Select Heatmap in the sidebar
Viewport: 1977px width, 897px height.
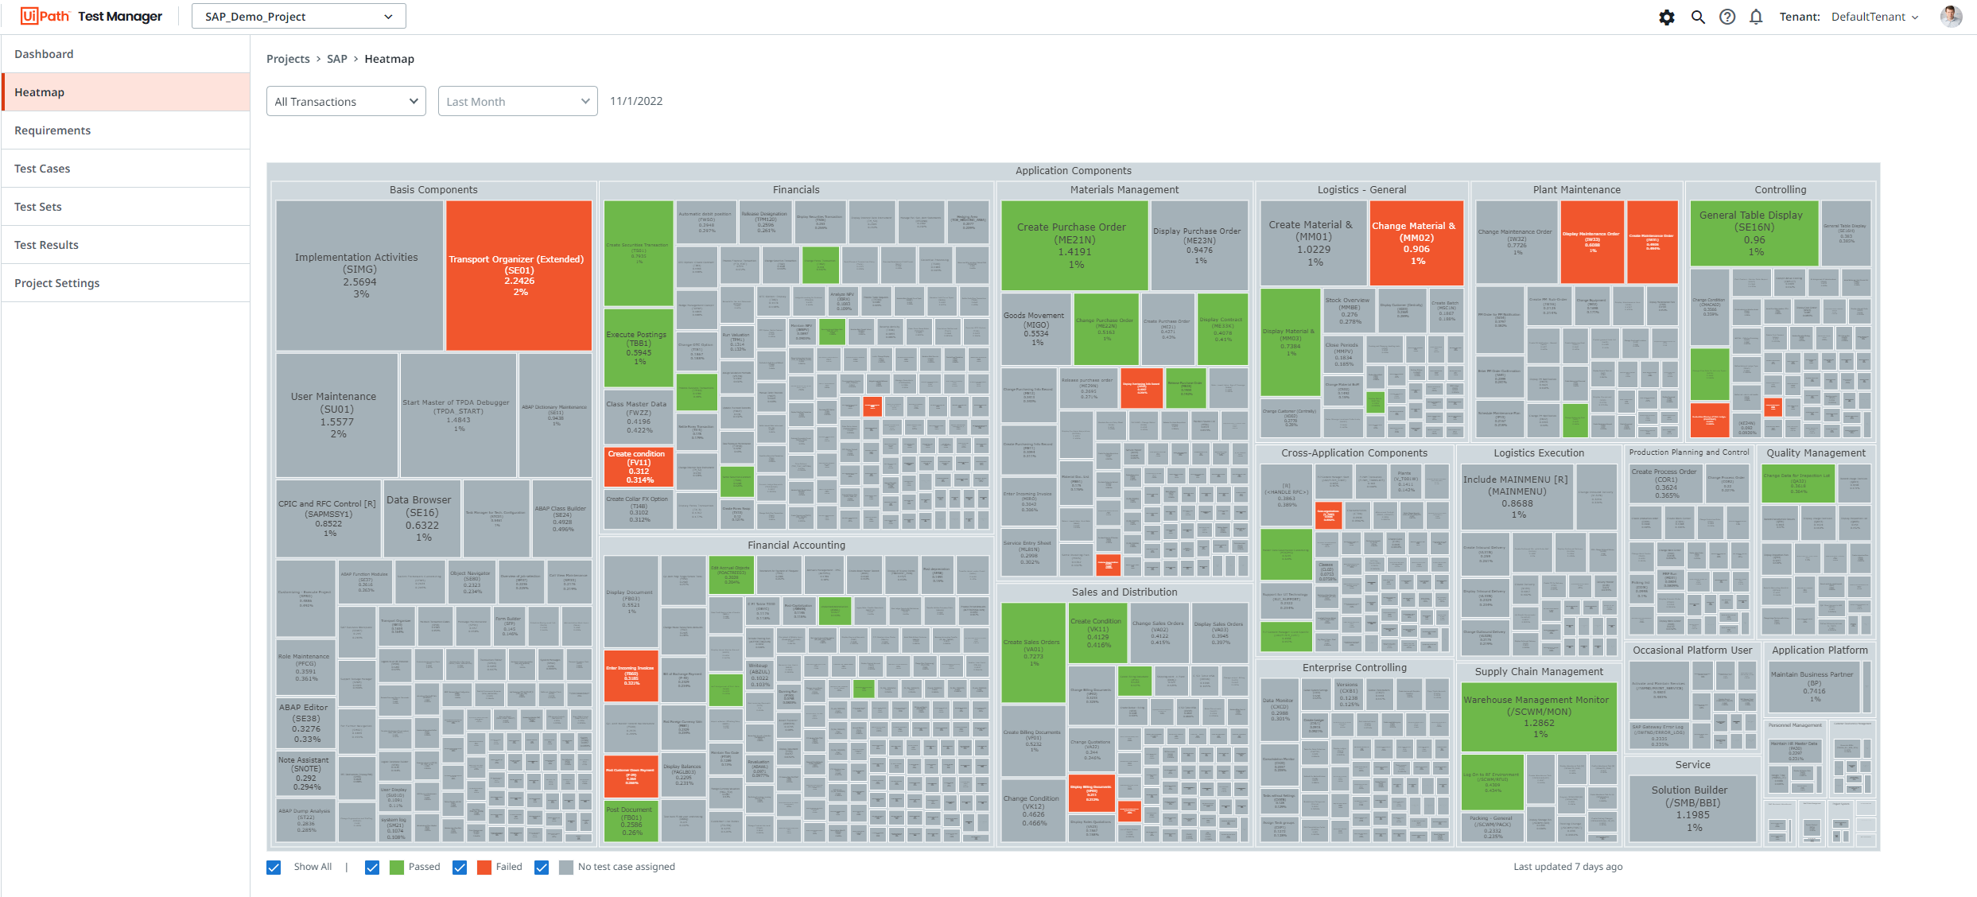coord(126,92)
